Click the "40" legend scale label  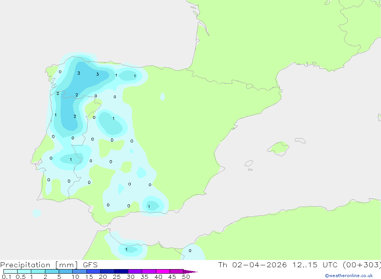158,277
